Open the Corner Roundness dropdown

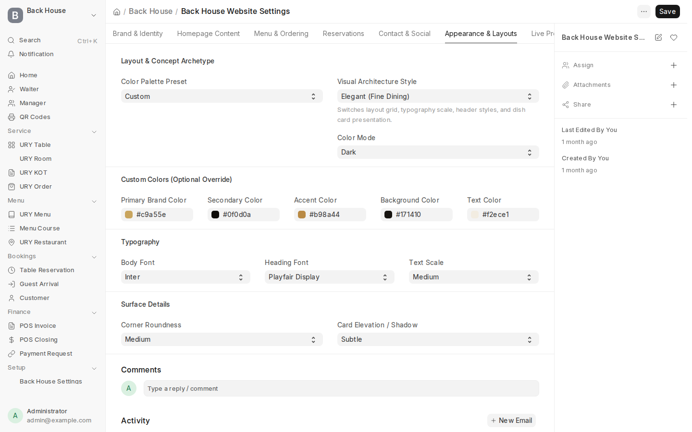pos(222,339)
